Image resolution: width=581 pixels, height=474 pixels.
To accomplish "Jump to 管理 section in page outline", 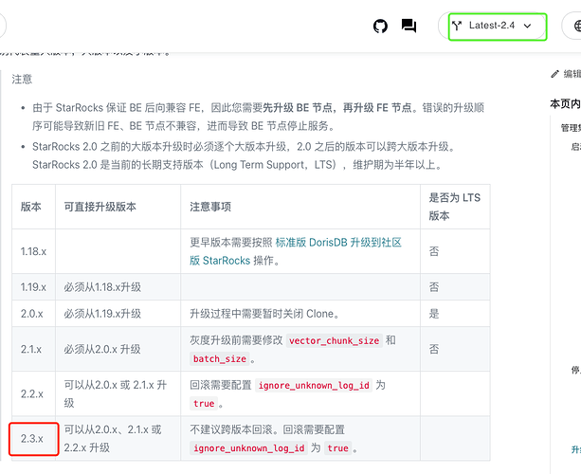I will (570, 128).
